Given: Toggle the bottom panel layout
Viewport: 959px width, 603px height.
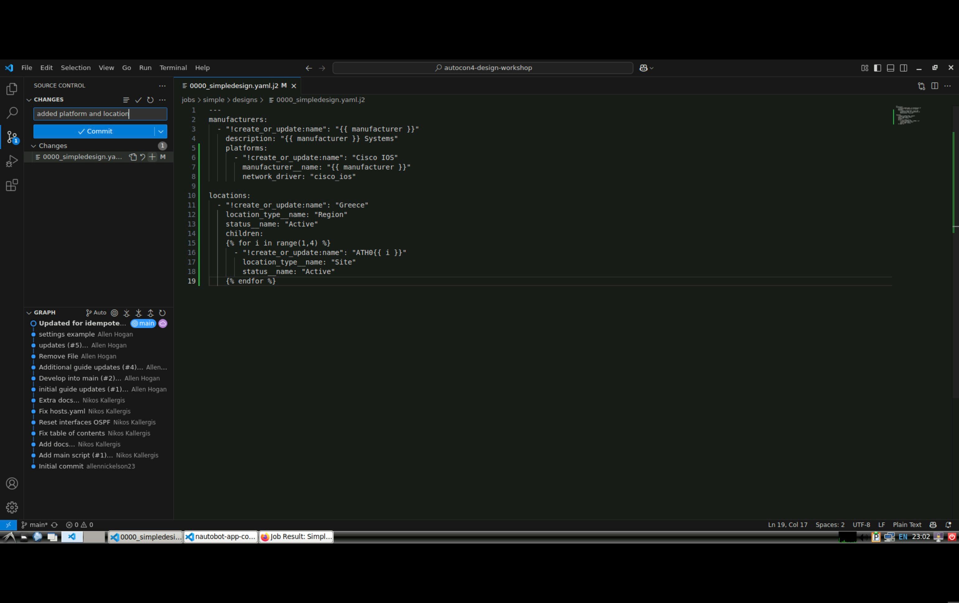Looking at the screenshot, I should click(x=891, y=68).
